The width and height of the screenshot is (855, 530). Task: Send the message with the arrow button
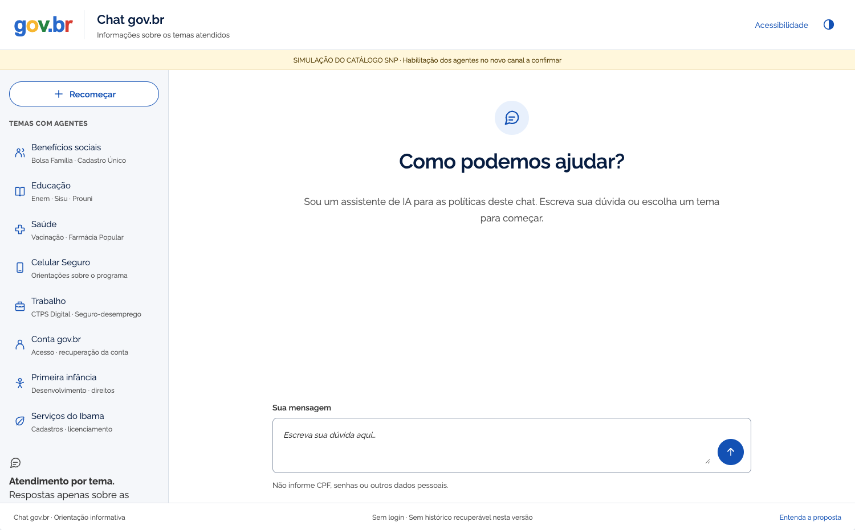pos(731,452)
